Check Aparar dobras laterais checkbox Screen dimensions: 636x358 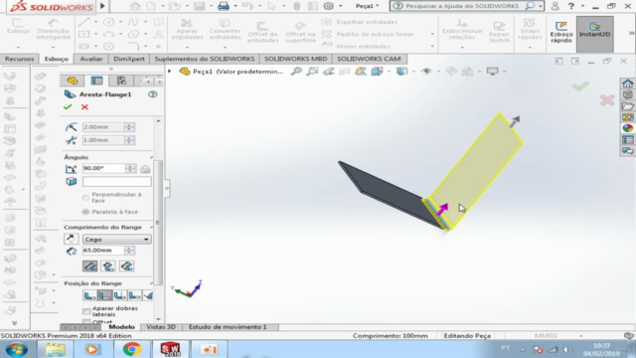click(x=86, y=311)
